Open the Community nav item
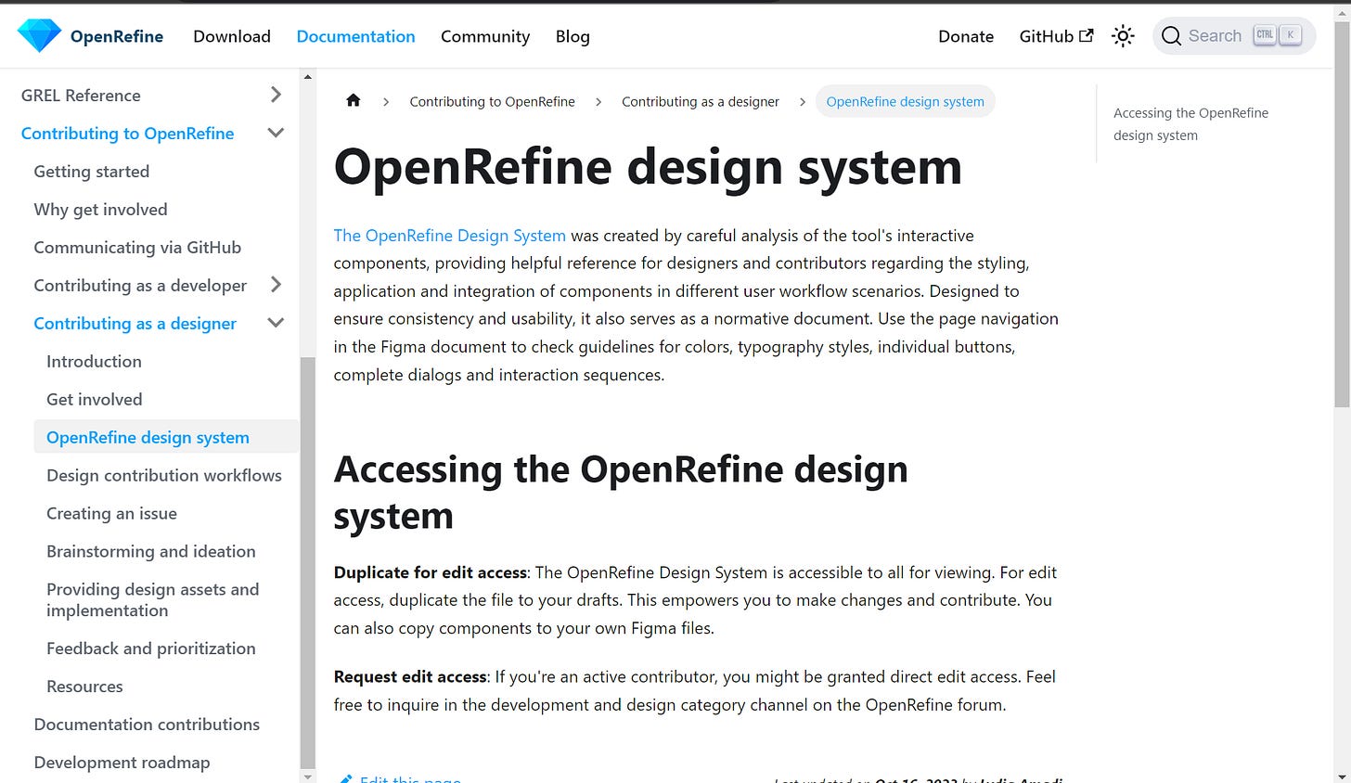The height and width of the screenshot is (783, 1351). click(x=485, y=36)
